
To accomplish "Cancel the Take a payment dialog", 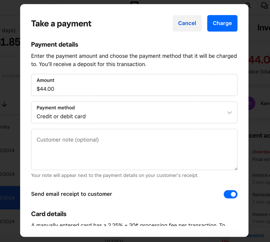I will tap(187, 23).
